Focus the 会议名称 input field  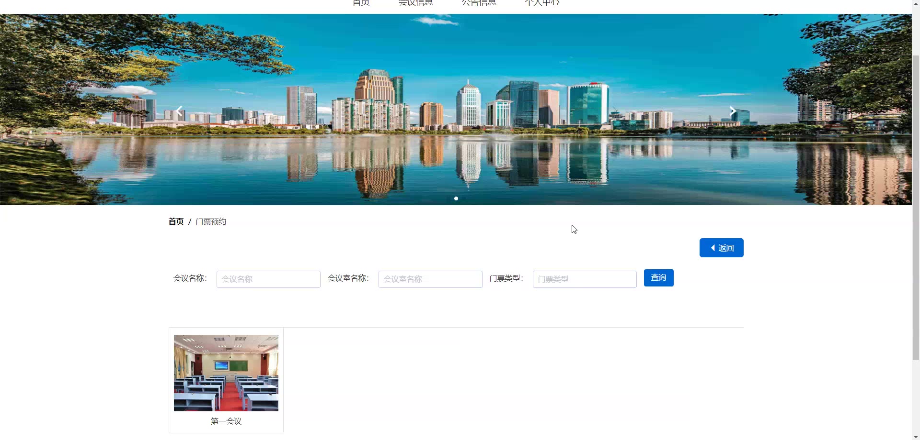click(268, 279)
